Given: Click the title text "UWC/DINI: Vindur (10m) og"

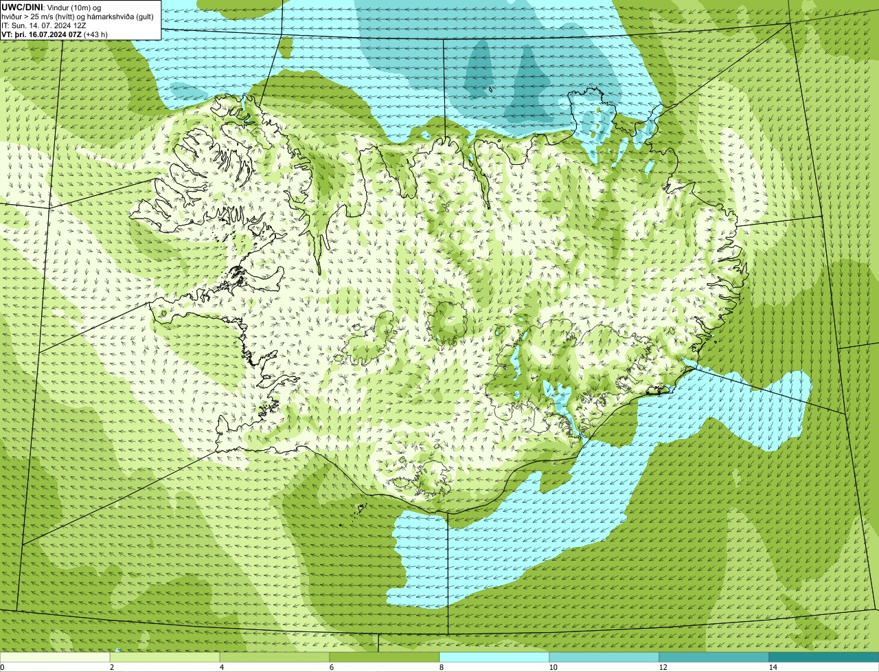Looking at the screenshot, I should (51, 7).
